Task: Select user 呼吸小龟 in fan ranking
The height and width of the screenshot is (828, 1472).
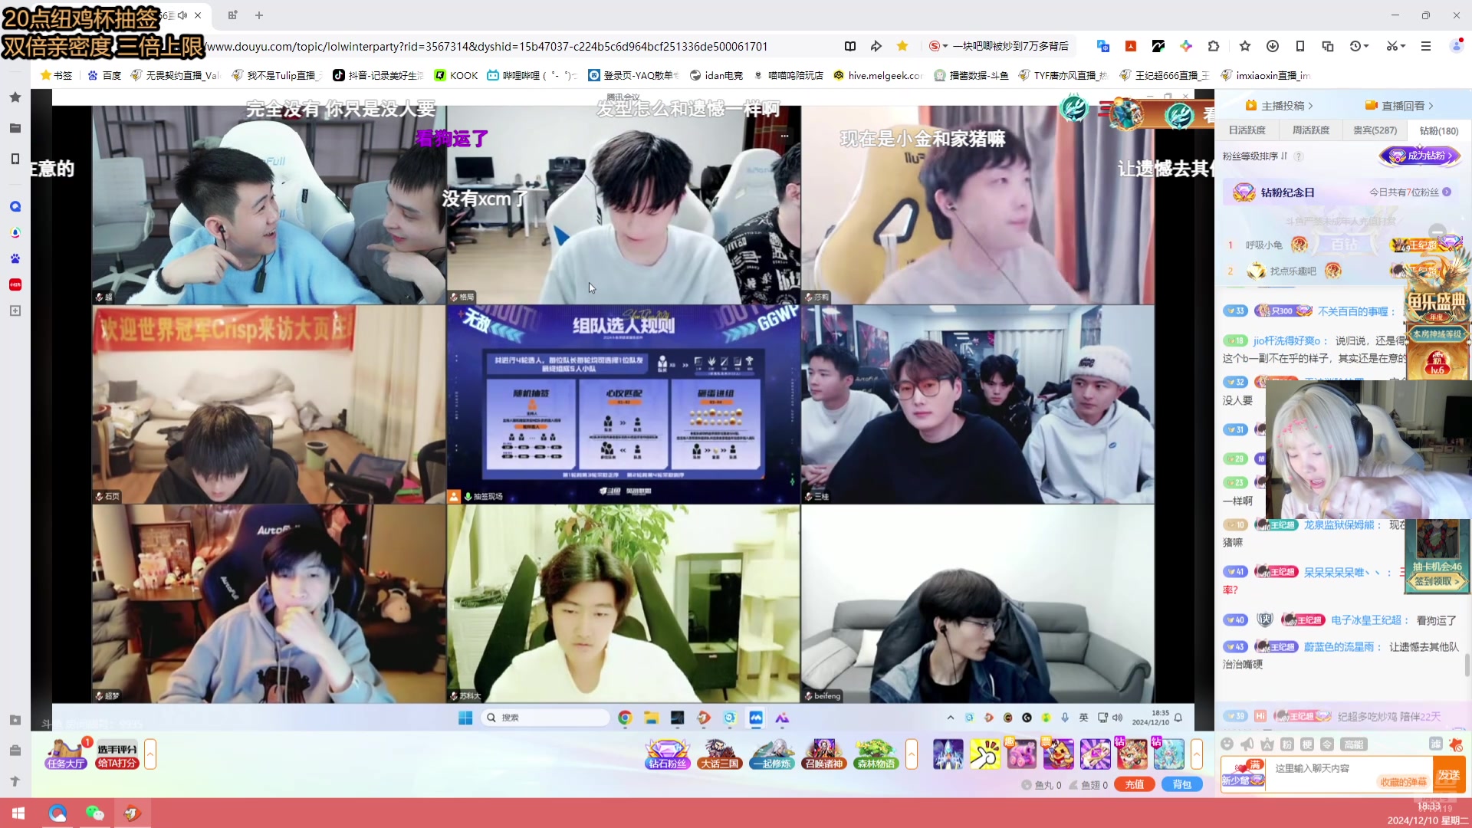Action: tap(1264, 245)
